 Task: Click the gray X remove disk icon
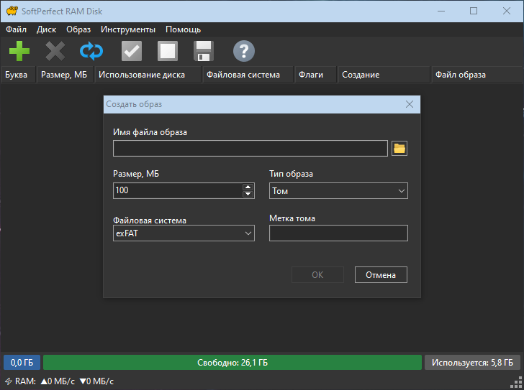pos(55,51)
